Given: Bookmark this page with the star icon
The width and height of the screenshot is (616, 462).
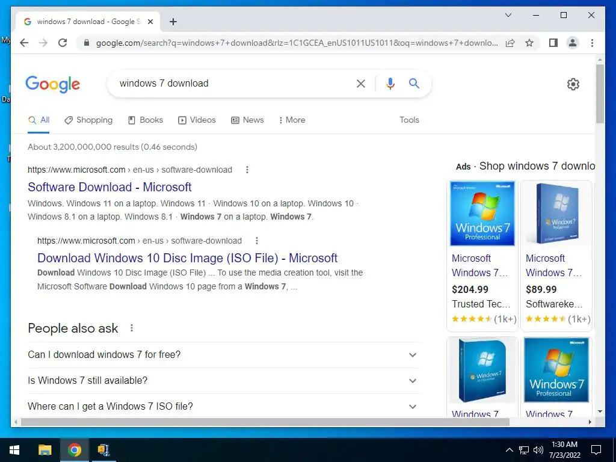Looking at the screenshot, I should (529, 43).
